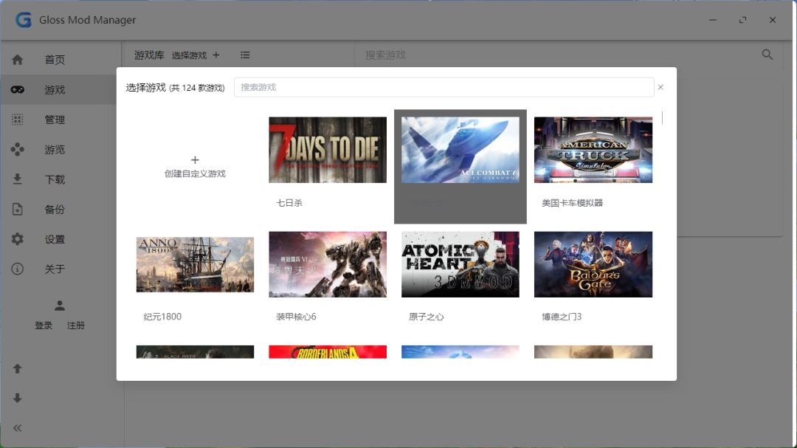The image size is (797, 448).
Task: Switch to list view in game library
Action: point(244,55)
